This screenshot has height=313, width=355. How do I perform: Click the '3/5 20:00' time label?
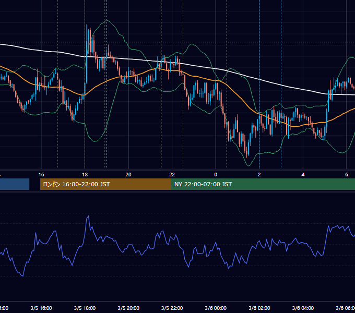pos(128,308)
